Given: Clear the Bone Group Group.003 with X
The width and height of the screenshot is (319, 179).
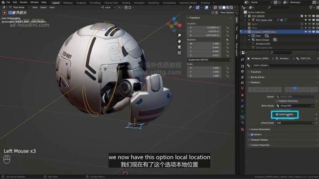Looking at the screenshot, I should [313, 106].
